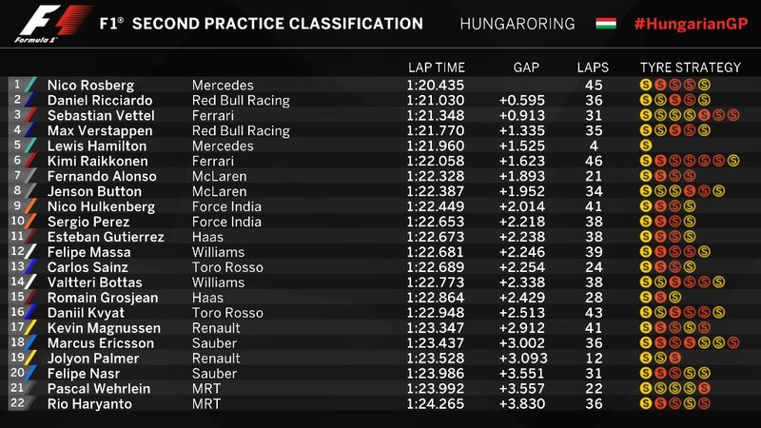Click Red Bull Racing in Max Verstappen's row
Screen dimensions: 761x428
pyautogui.click(x=241, y=131)
